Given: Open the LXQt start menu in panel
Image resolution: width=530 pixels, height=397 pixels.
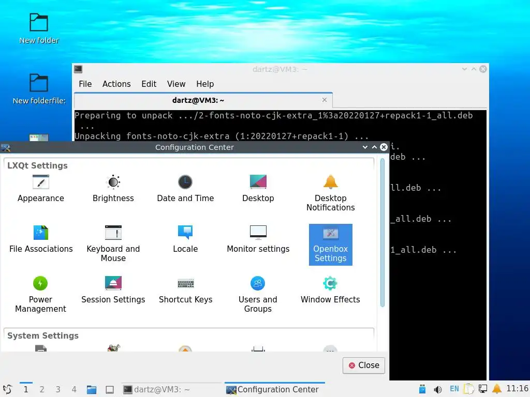Looking at the screenshot, I should point(7,389).
